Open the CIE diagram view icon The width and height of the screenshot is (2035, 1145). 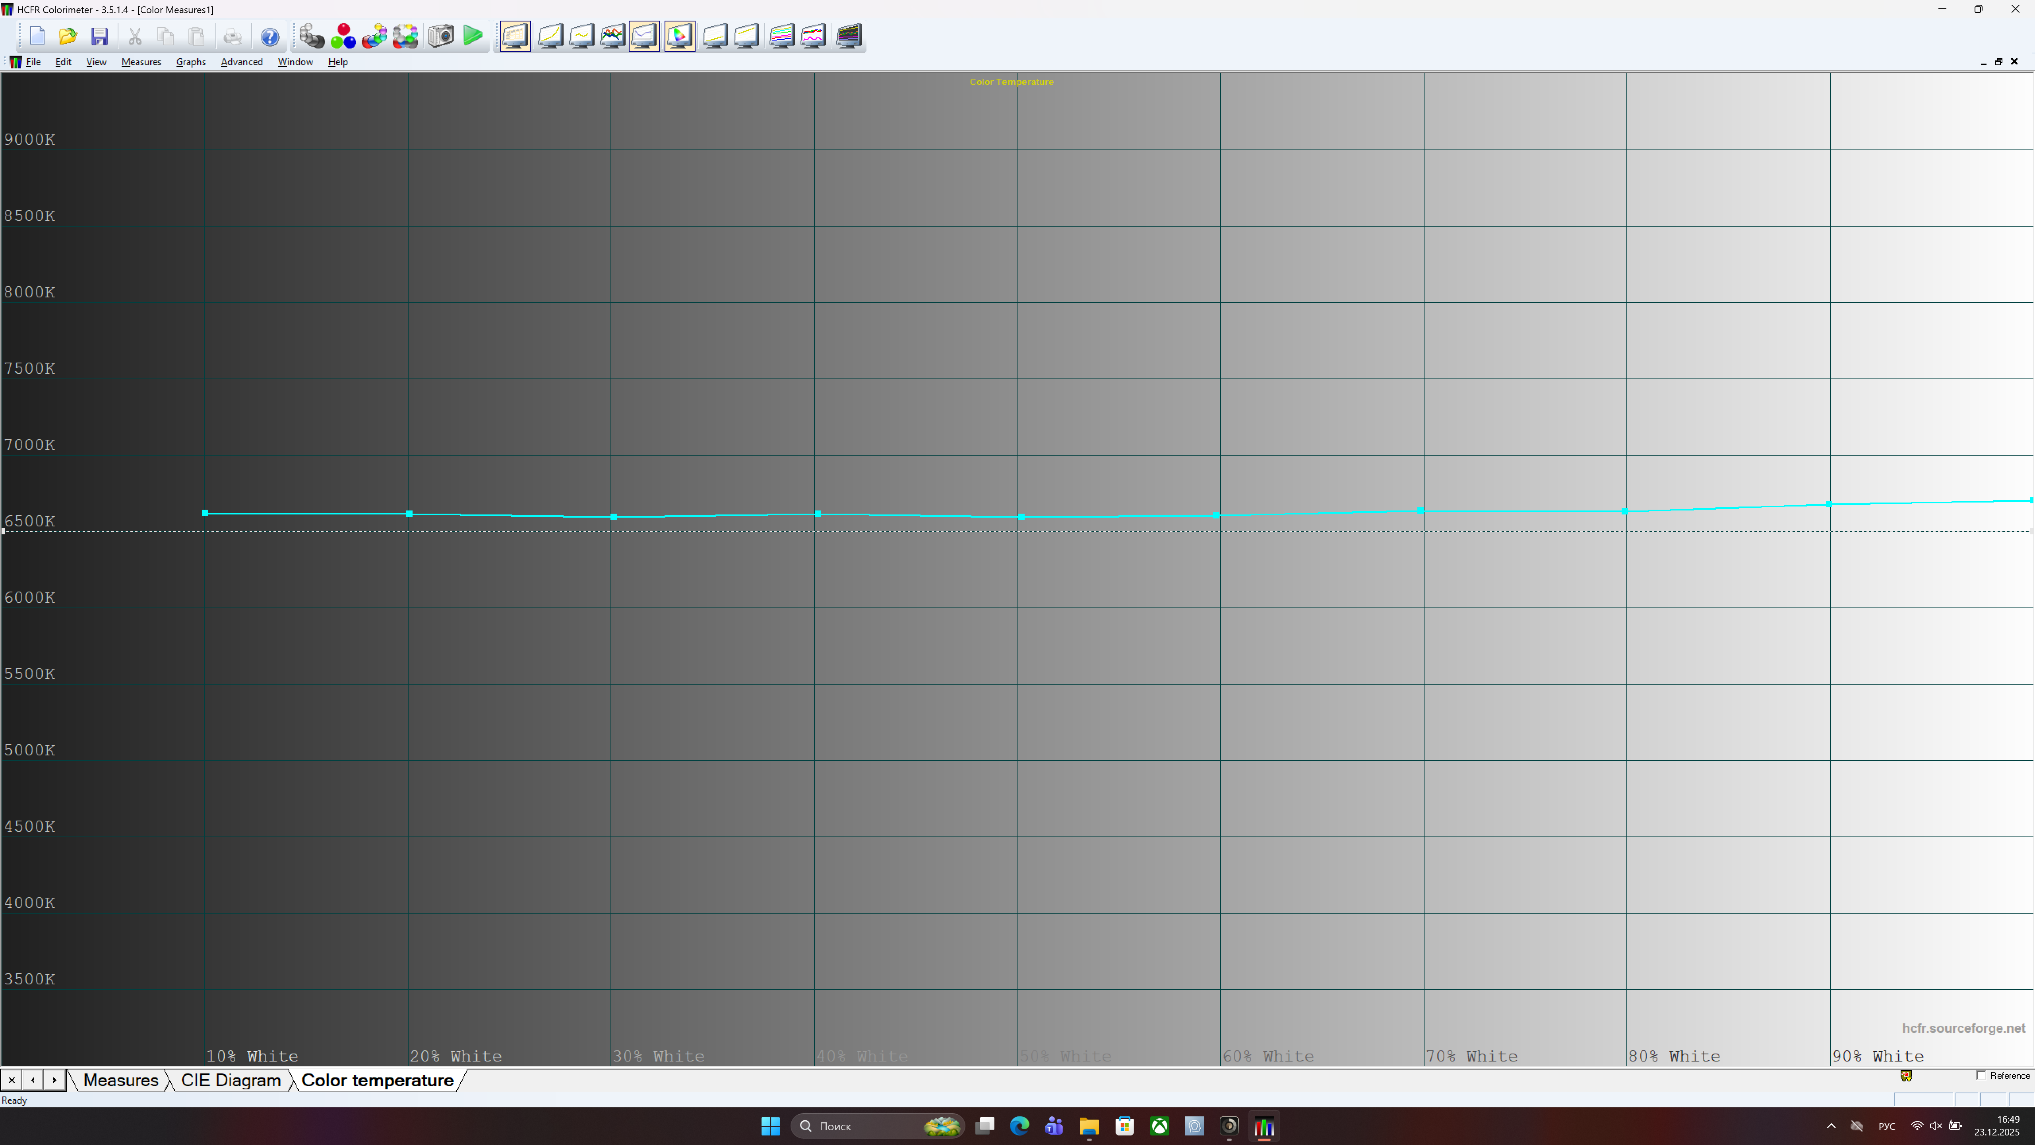(679, 36)
